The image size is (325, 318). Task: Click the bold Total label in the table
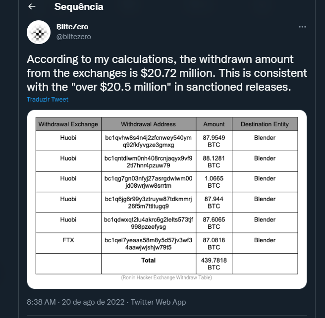(148, 260)
